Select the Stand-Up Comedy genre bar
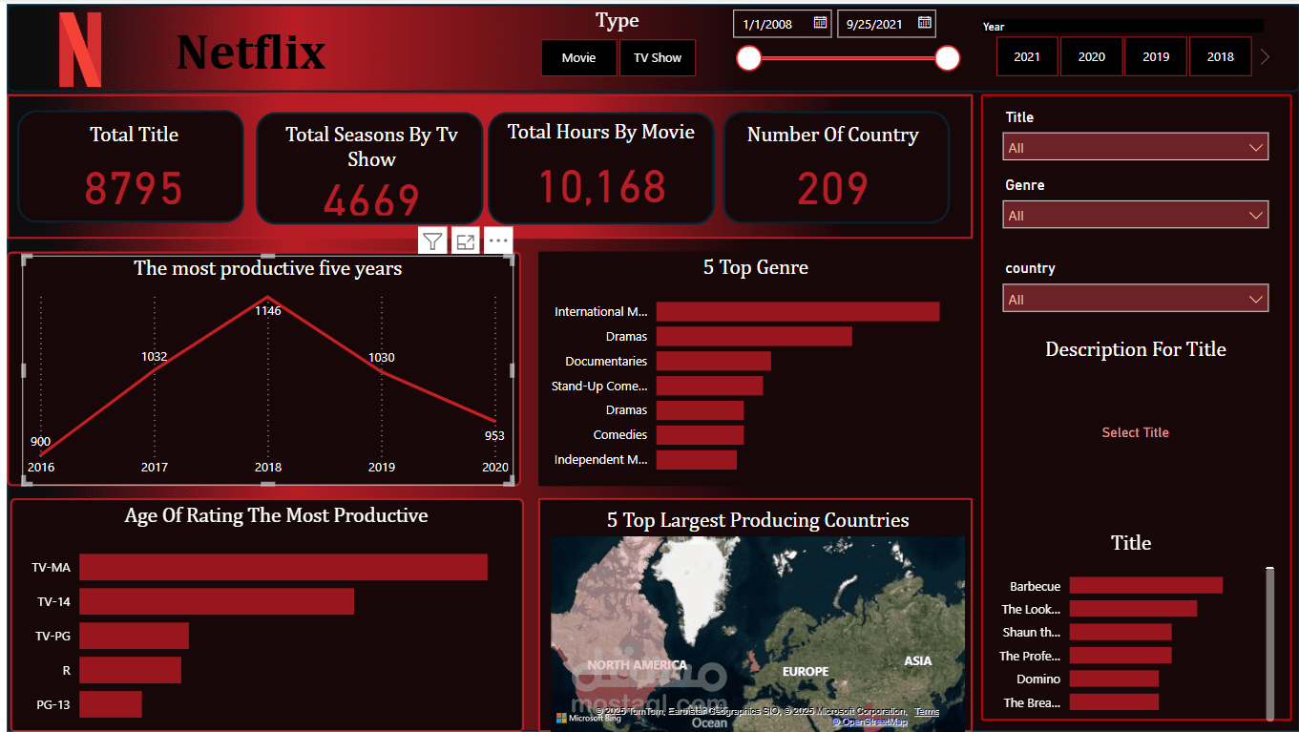This screenshot has height=732, width=1299. (x=710, y=386)
